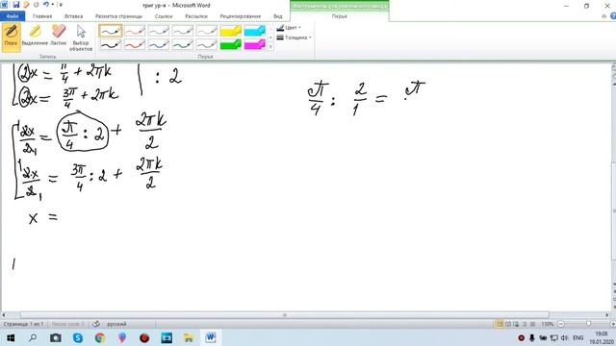Open Customize Quick Access Toolbar dropdown
This screenshot has width=616, height=346.
(x=61, y=5)
